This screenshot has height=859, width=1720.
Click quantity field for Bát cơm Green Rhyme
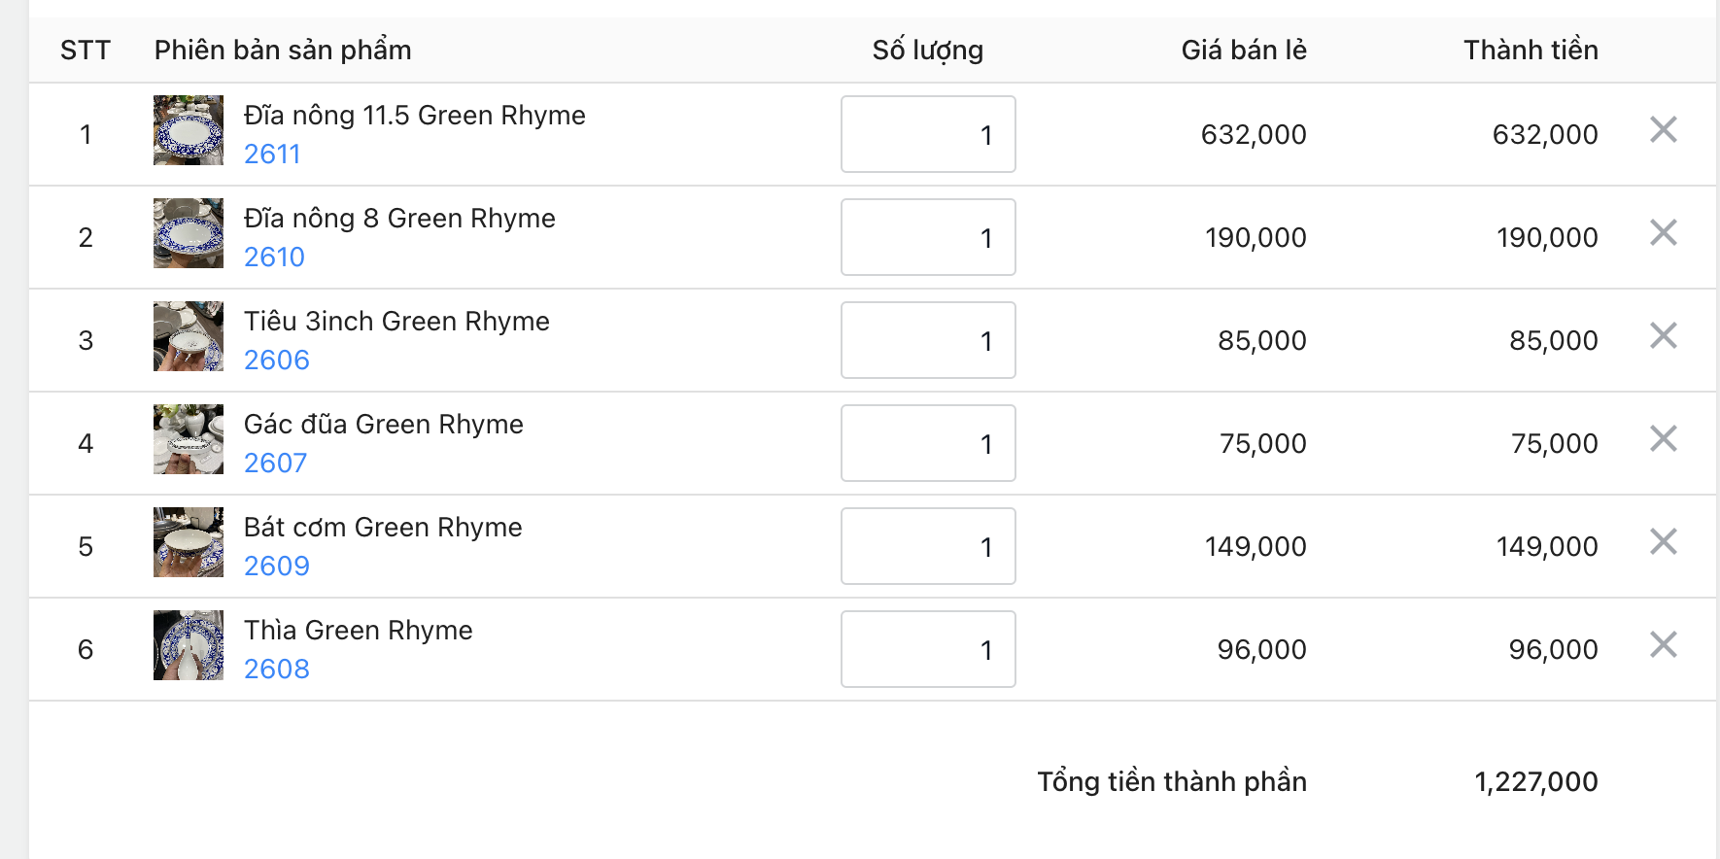tap(927, 546)
